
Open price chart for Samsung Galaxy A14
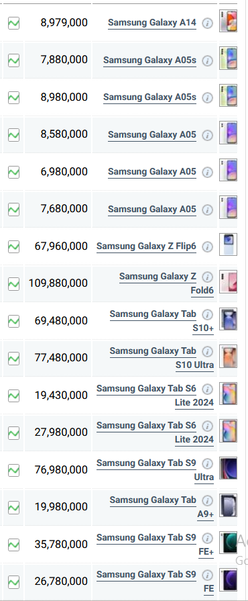point(14,24)
